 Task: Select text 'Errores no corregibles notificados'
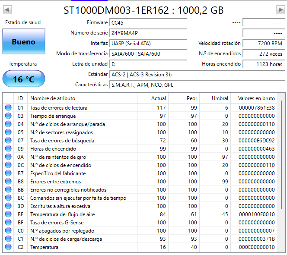68,190
